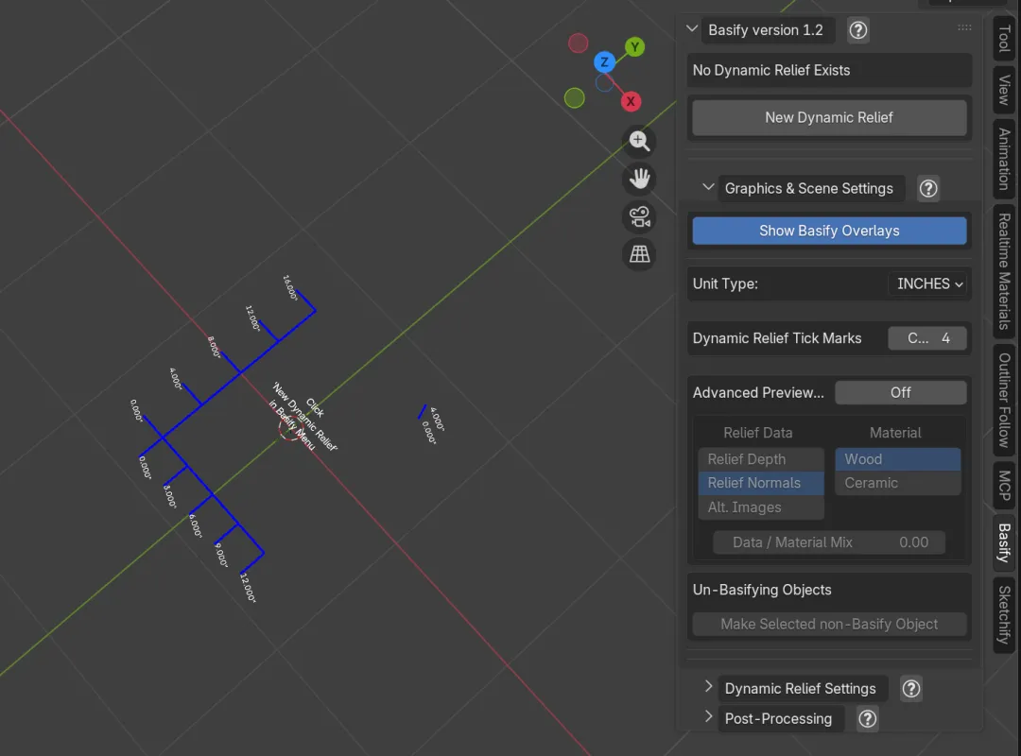
Task: Open the Sketchfy sidebar tab
Action: click(x=1004, y=614)
